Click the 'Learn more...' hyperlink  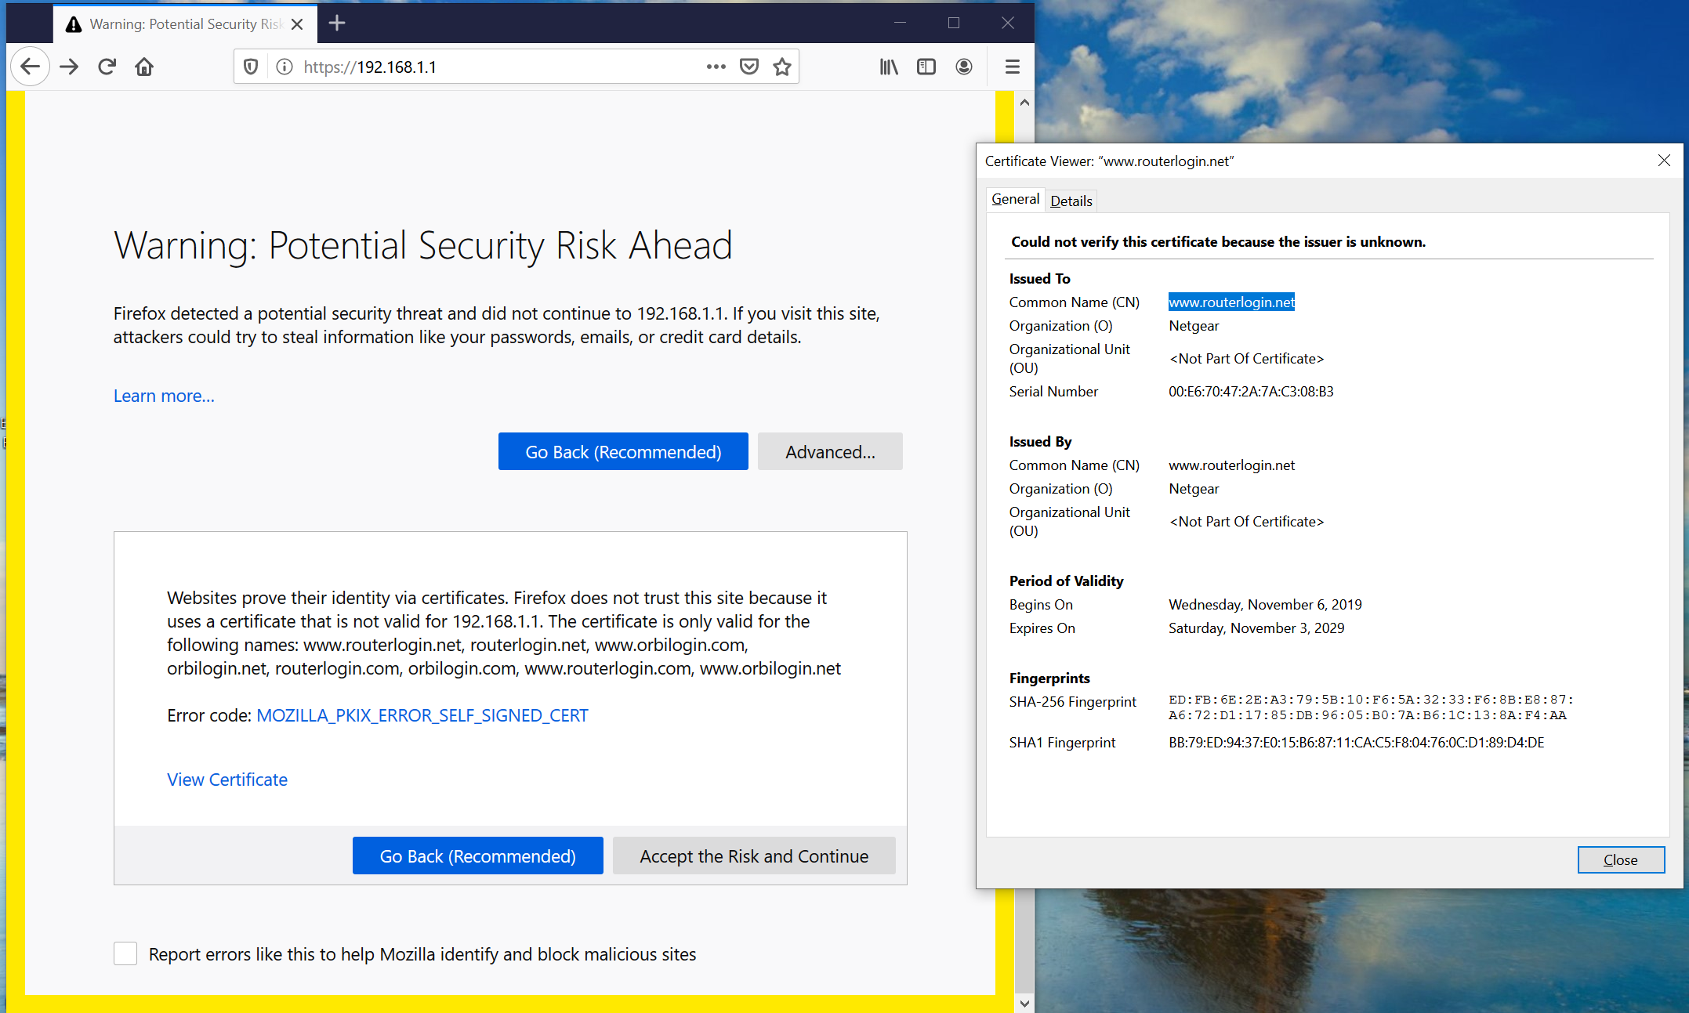coord(161,394)
